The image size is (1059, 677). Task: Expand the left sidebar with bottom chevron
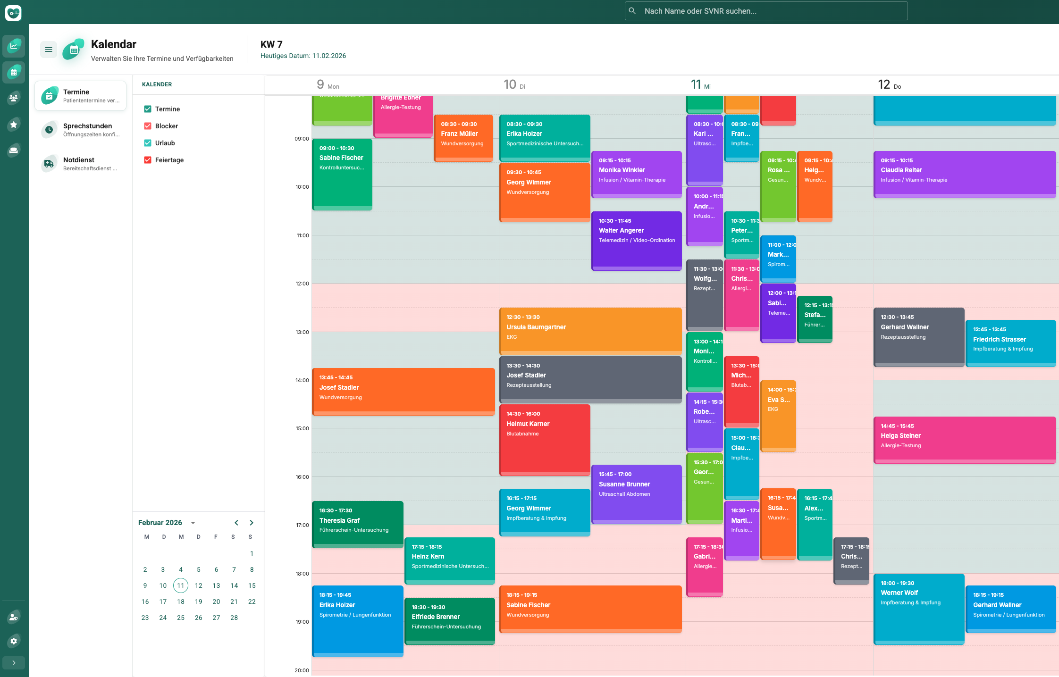(x=14, y=663)
